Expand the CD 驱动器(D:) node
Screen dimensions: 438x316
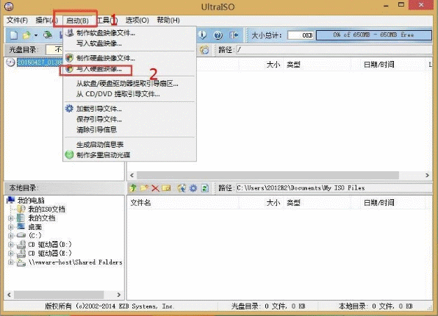[x=11, y=245]
